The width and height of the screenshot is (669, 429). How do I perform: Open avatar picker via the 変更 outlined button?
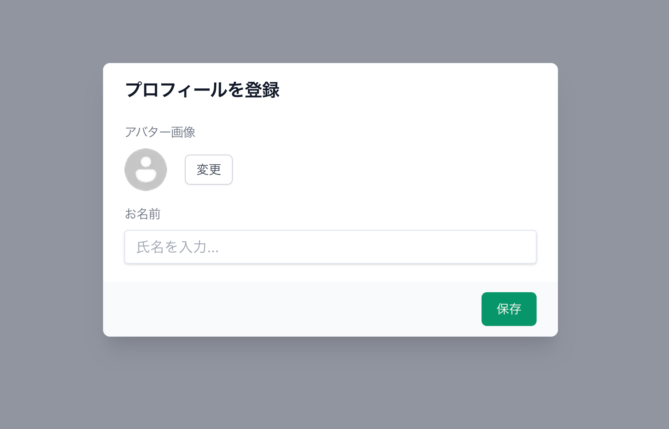(x=209, y=170)
